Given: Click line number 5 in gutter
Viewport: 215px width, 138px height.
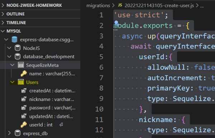Looking at the screenshot, I should (101, 57).
